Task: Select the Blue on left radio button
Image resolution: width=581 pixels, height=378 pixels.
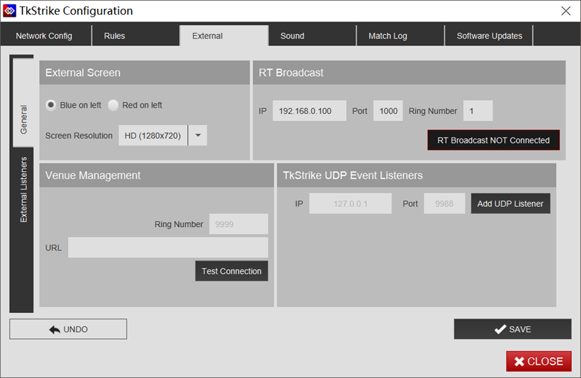Action: pos(51,105)
